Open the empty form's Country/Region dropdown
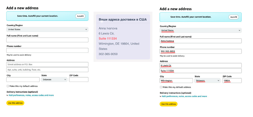This screenshot has width=253, height=117. 47,29
